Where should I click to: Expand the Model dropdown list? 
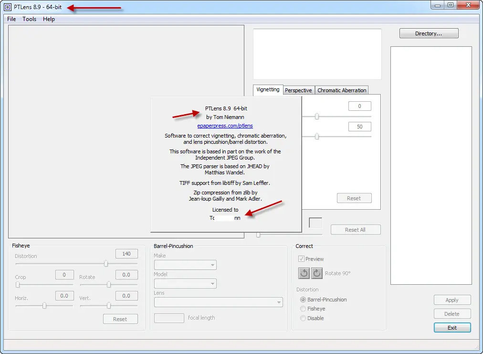pyautogui.click(x=185, y=283)
